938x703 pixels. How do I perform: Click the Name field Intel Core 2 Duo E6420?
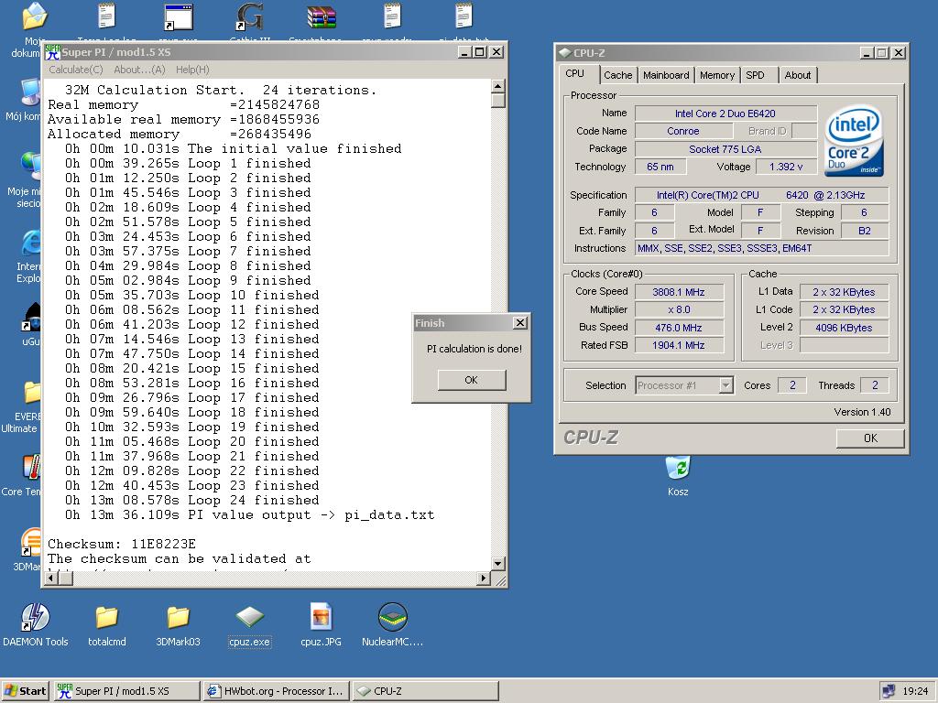click(x=725, y=114)
